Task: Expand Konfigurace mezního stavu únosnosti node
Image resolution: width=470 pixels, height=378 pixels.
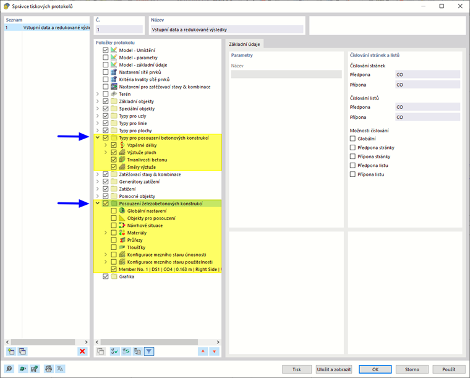Action: [106, 254]
